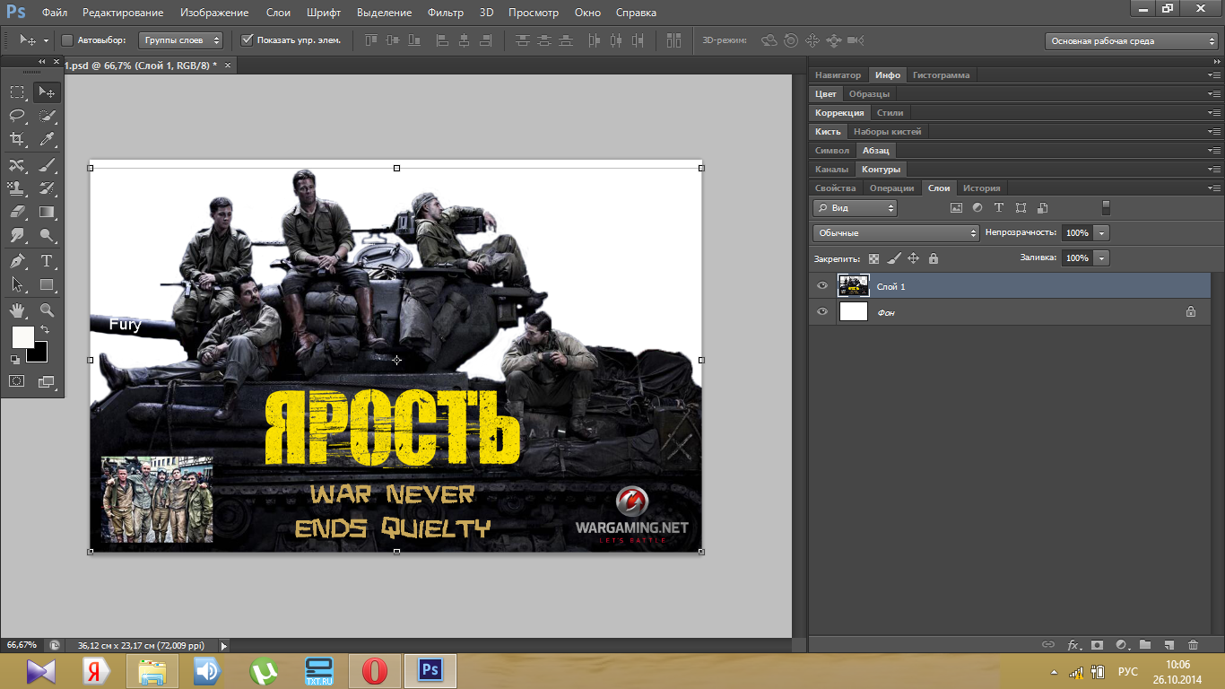The width and height of the screenshot is (1225, 689).
Task: Click the foreground color swatch
Action: point(22,337)
